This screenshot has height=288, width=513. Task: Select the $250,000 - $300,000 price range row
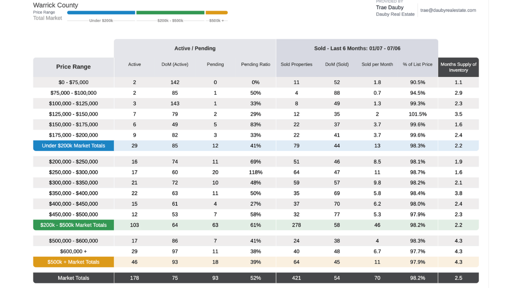pyautogui.click(x=256, y=172)
